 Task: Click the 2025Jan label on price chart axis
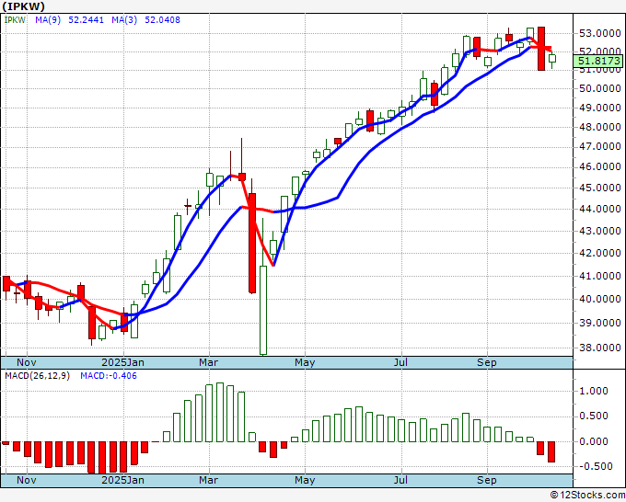coord(123,362)
